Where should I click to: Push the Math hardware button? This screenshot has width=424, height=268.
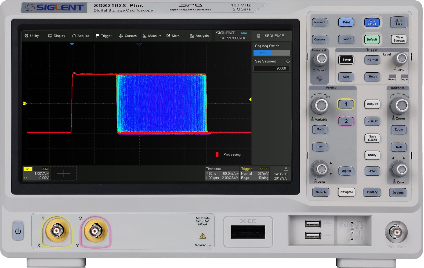click(x=320, y=129)
